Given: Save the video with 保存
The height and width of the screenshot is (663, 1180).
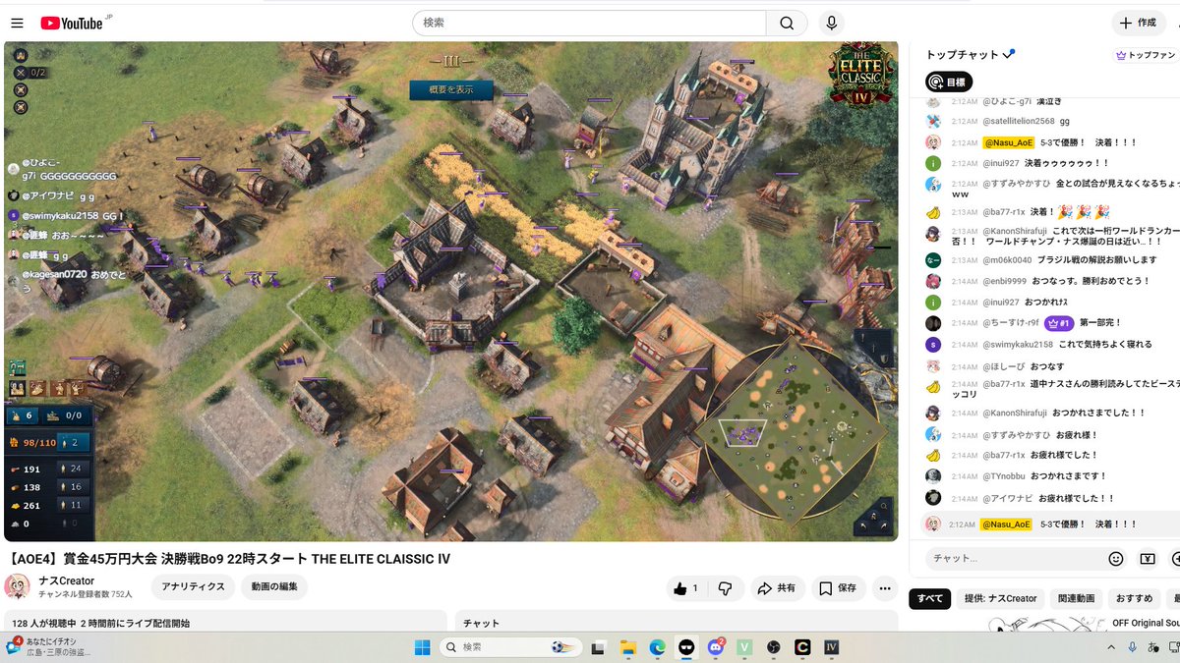Looking at the screenshot, I should (x=839, y=588).
